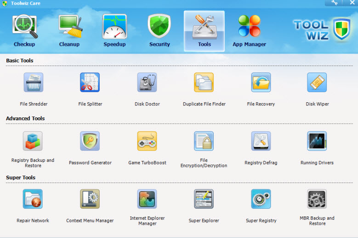The image size is (358, 238).
Task: Click the Toolwiz shield logo at top right
Action: [341, 29]
